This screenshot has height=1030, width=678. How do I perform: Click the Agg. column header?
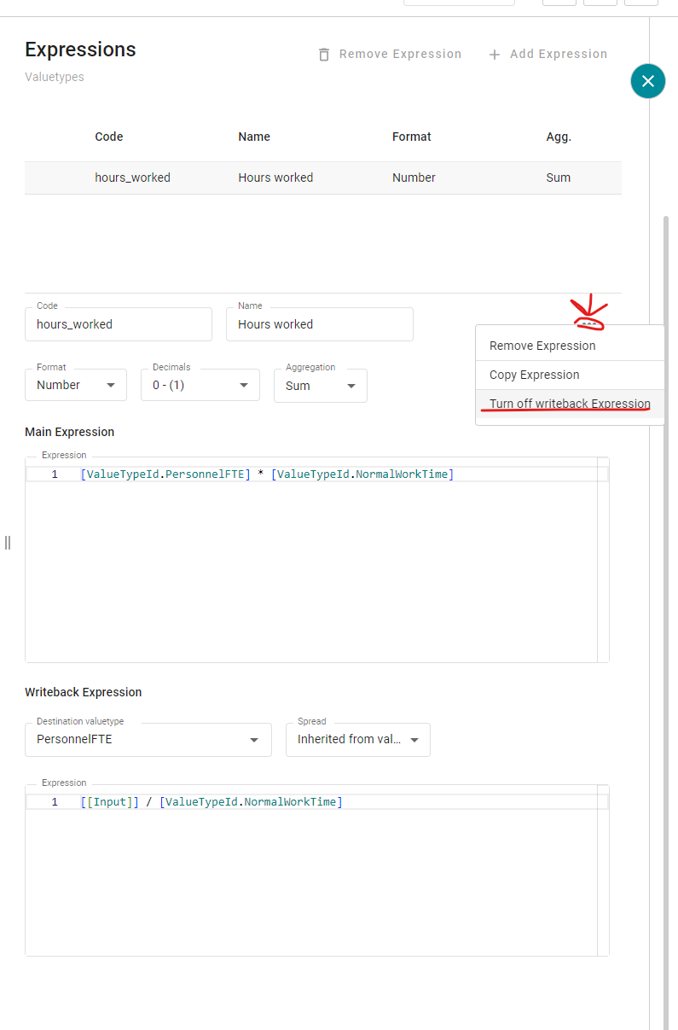(x=559, y=137)
